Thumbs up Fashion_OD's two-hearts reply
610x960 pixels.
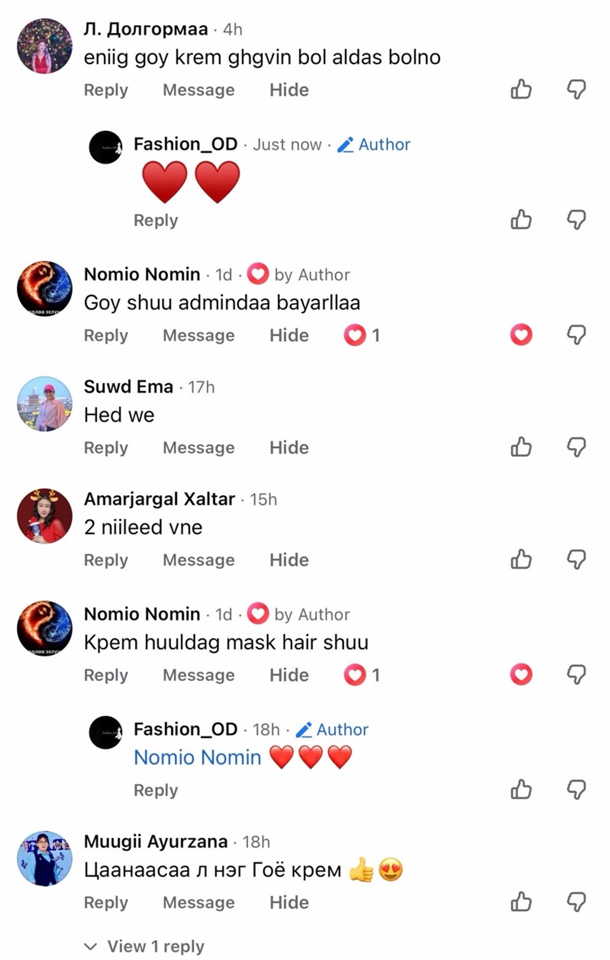(521, 219)
